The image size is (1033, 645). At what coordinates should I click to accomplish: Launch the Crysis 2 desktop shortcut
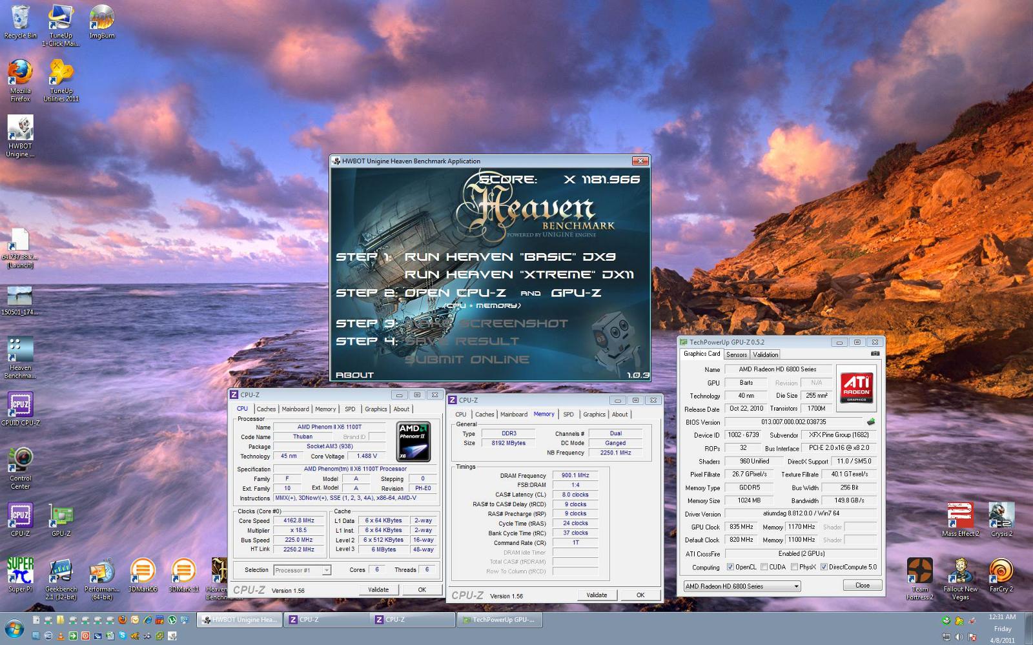1001,520
